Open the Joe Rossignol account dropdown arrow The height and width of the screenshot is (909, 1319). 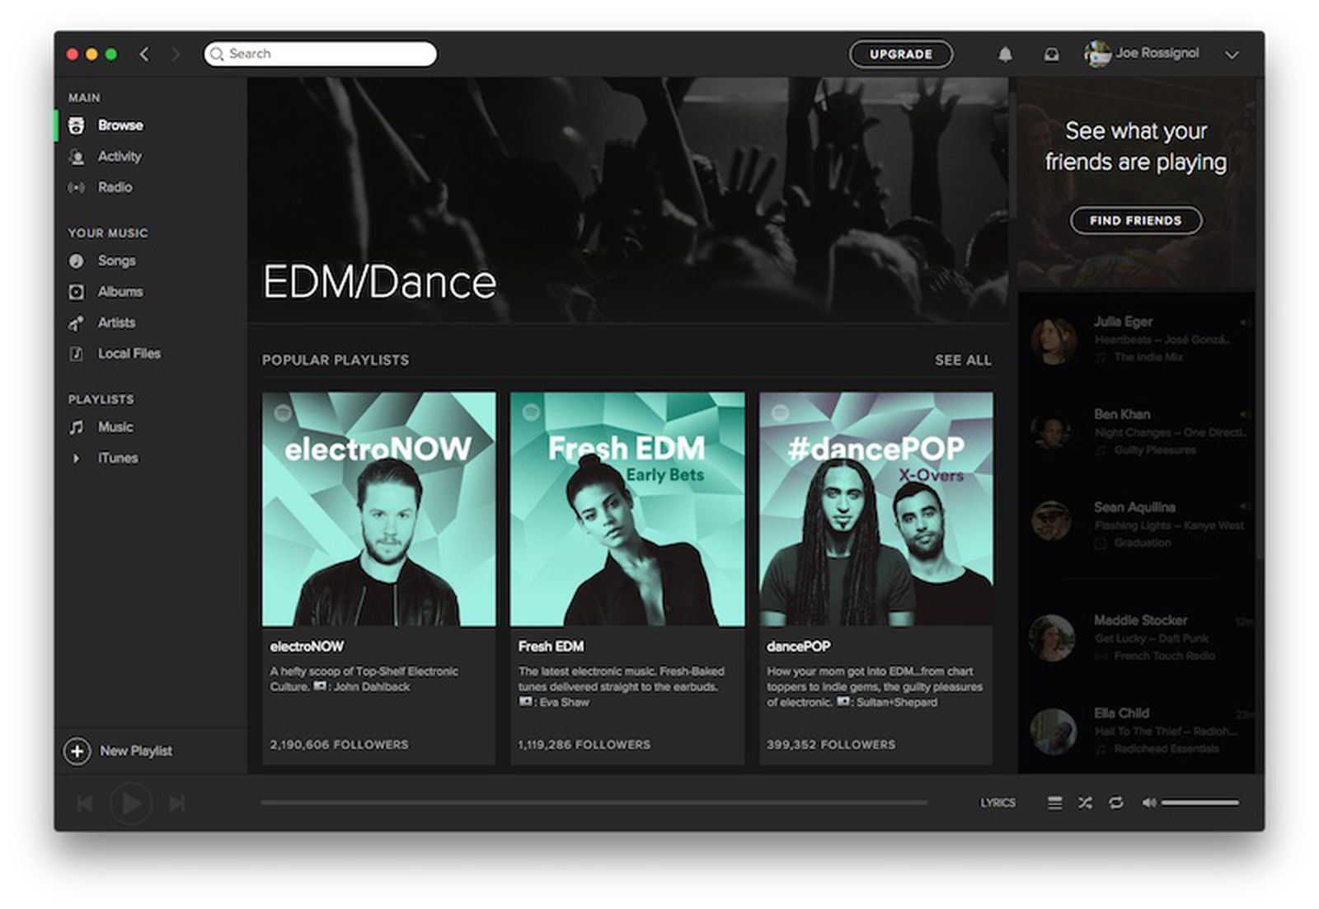pyautogui.click(x=1232, y=55)
